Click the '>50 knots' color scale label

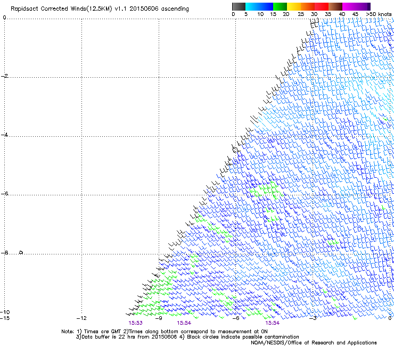[x=379, y=14]
